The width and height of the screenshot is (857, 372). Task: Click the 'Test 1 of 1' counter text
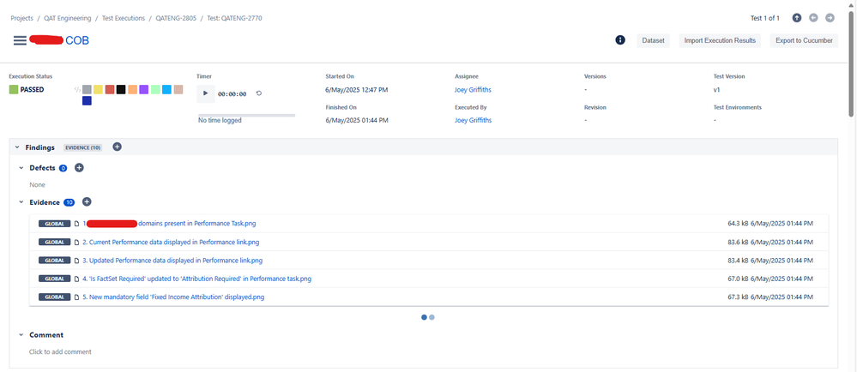765,18
